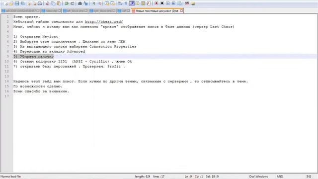Click the Close document toolbar icon
Viewport: 318px width, 179px height.
[29, 3]
